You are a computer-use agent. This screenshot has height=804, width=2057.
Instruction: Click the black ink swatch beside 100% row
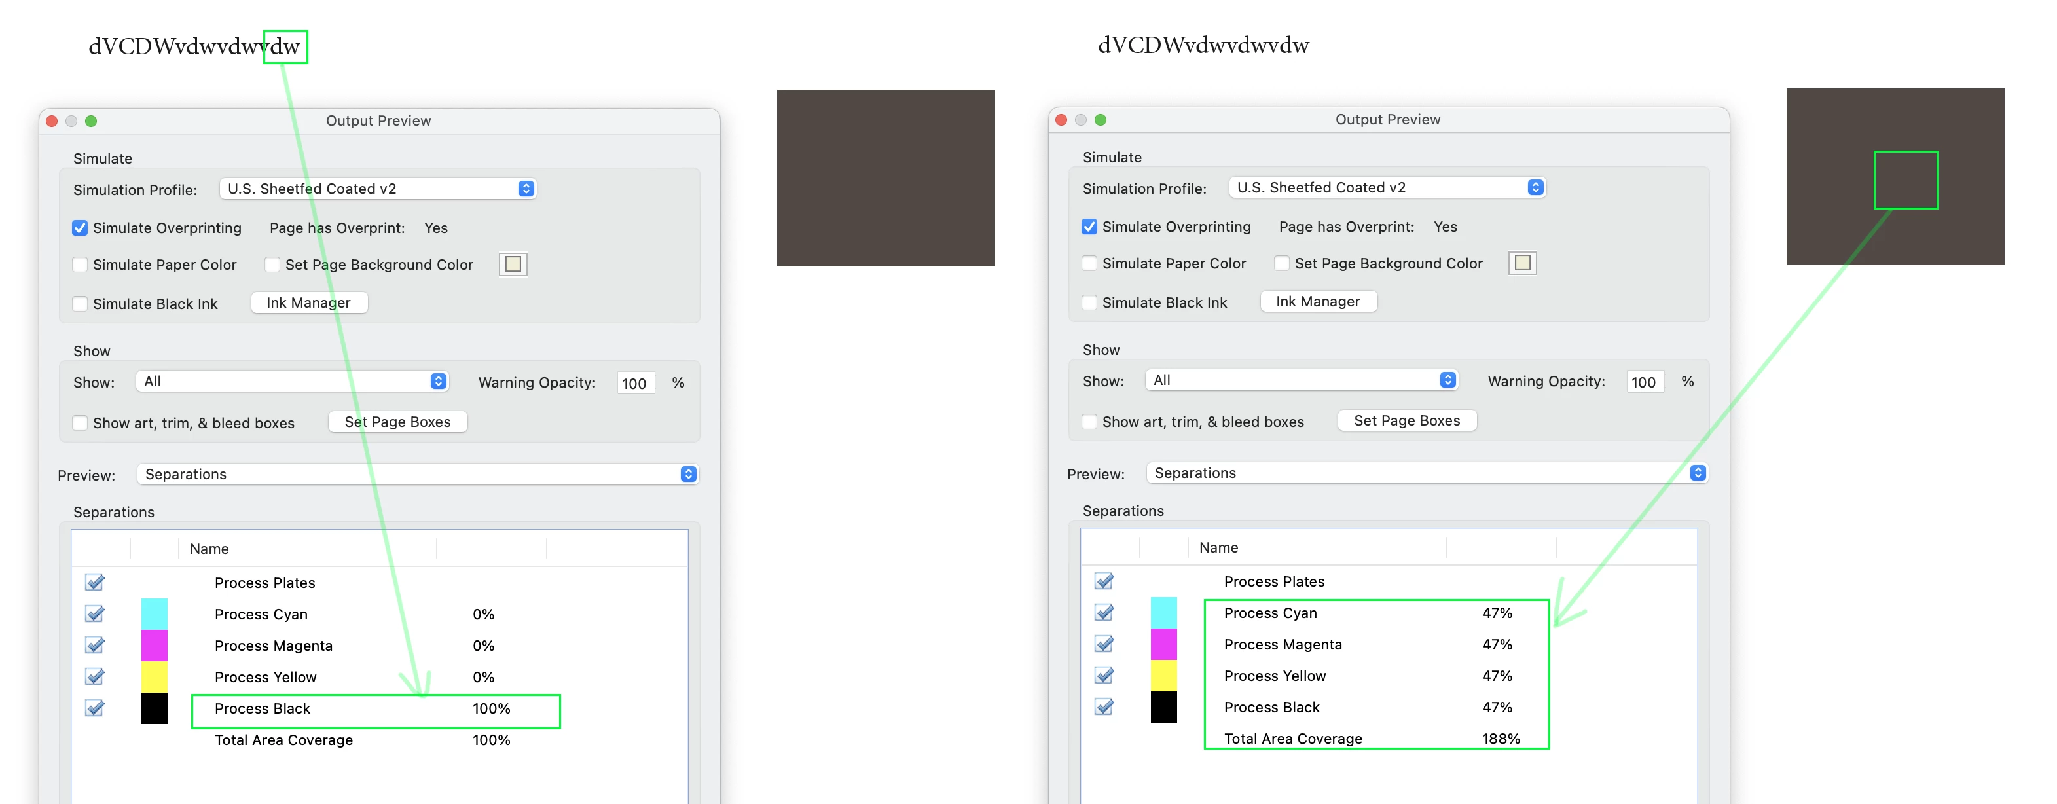154,707
